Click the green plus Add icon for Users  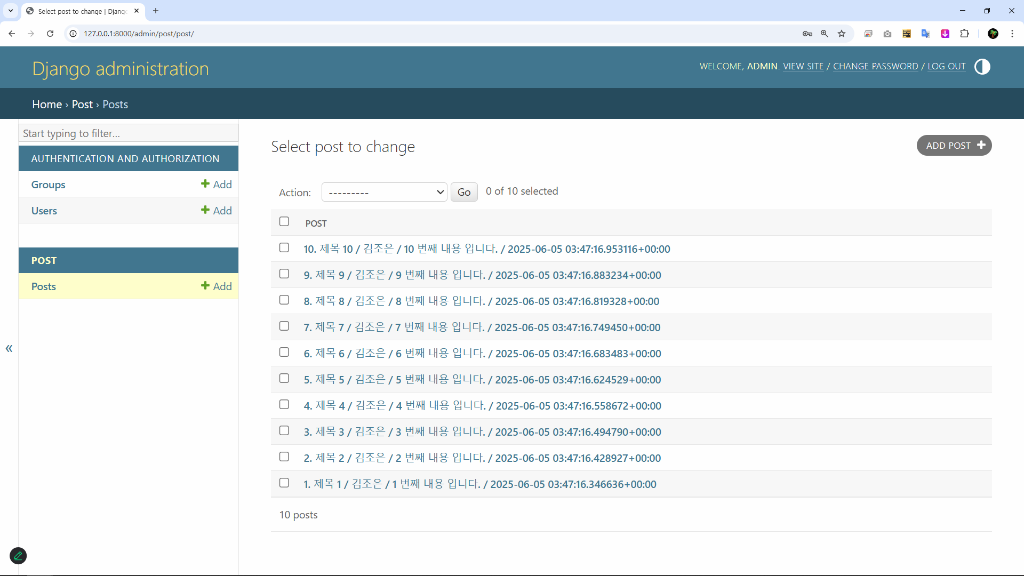[x=217, y=210]
